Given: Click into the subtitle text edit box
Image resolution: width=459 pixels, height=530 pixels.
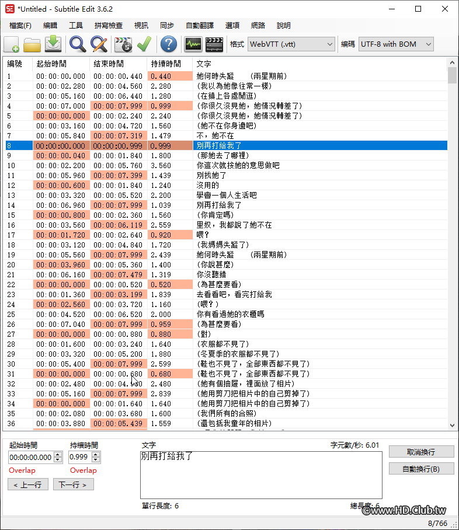Looking at the screenshot, I should pyautogui.click(x=261, y=475).
